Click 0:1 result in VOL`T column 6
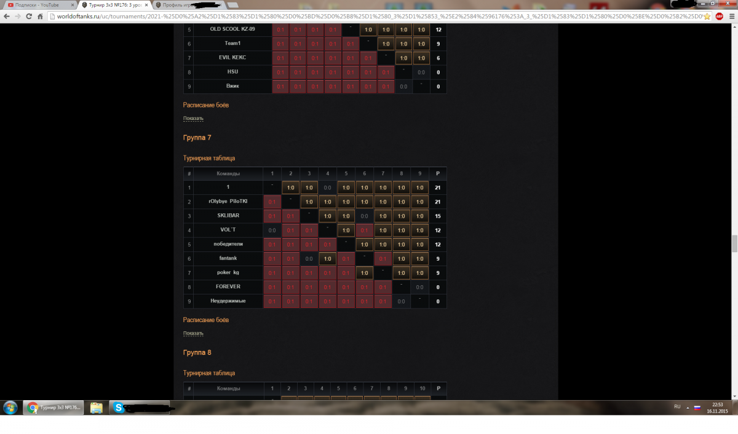The width and height of the screenshot is (738, 434). [x=365, y=230]
